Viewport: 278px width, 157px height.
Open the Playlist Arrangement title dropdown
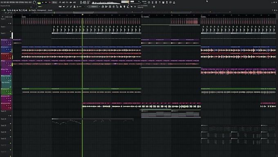pos(42,10)
